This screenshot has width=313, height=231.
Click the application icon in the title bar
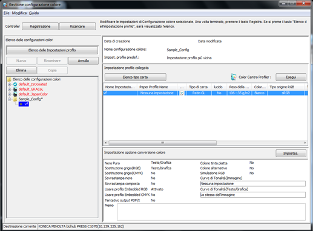(x=5, y=5)
